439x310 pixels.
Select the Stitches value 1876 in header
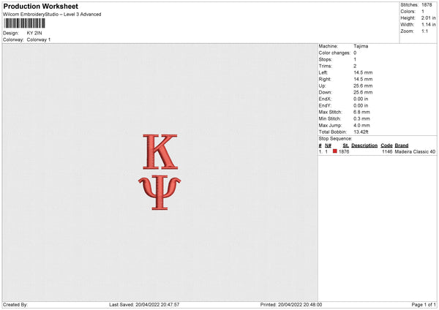(427, 5)
